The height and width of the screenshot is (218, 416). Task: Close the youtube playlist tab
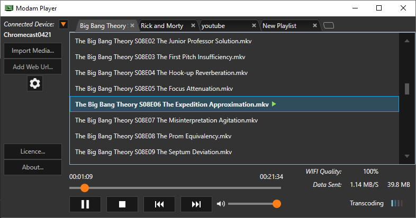pos(254,25)
